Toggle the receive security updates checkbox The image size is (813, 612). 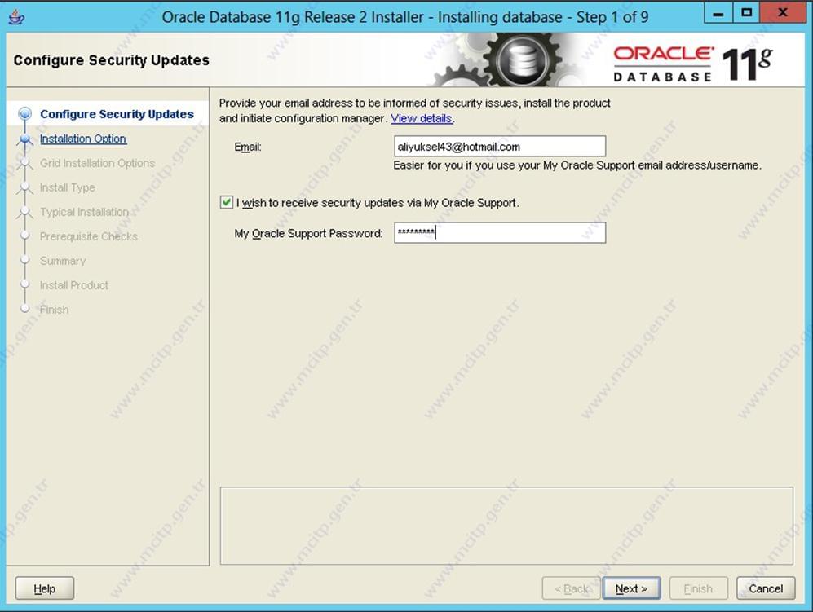pos(226,202)
